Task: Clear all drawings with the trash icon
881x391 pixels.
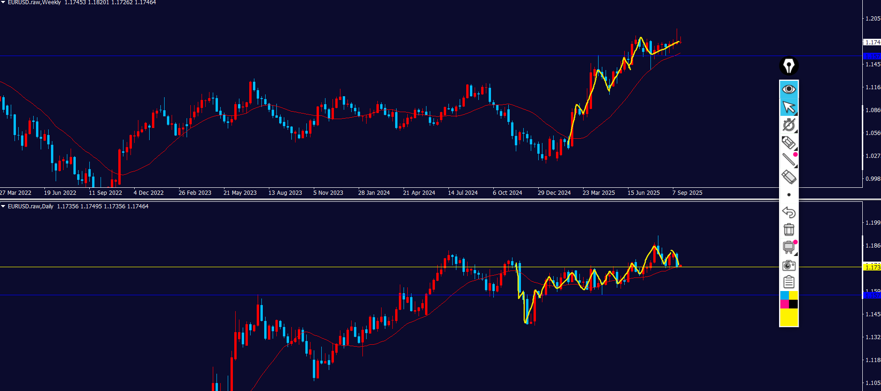Action: 789,229
